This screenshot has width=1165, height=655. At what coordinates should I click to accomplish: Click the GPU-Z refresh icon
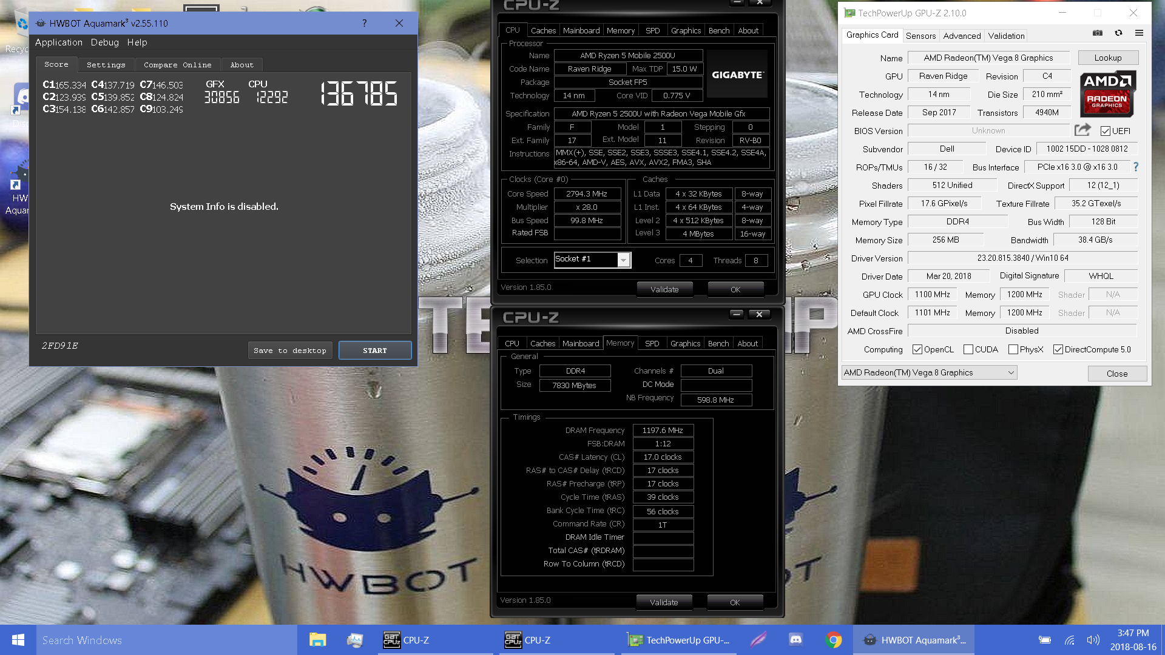1118,33
